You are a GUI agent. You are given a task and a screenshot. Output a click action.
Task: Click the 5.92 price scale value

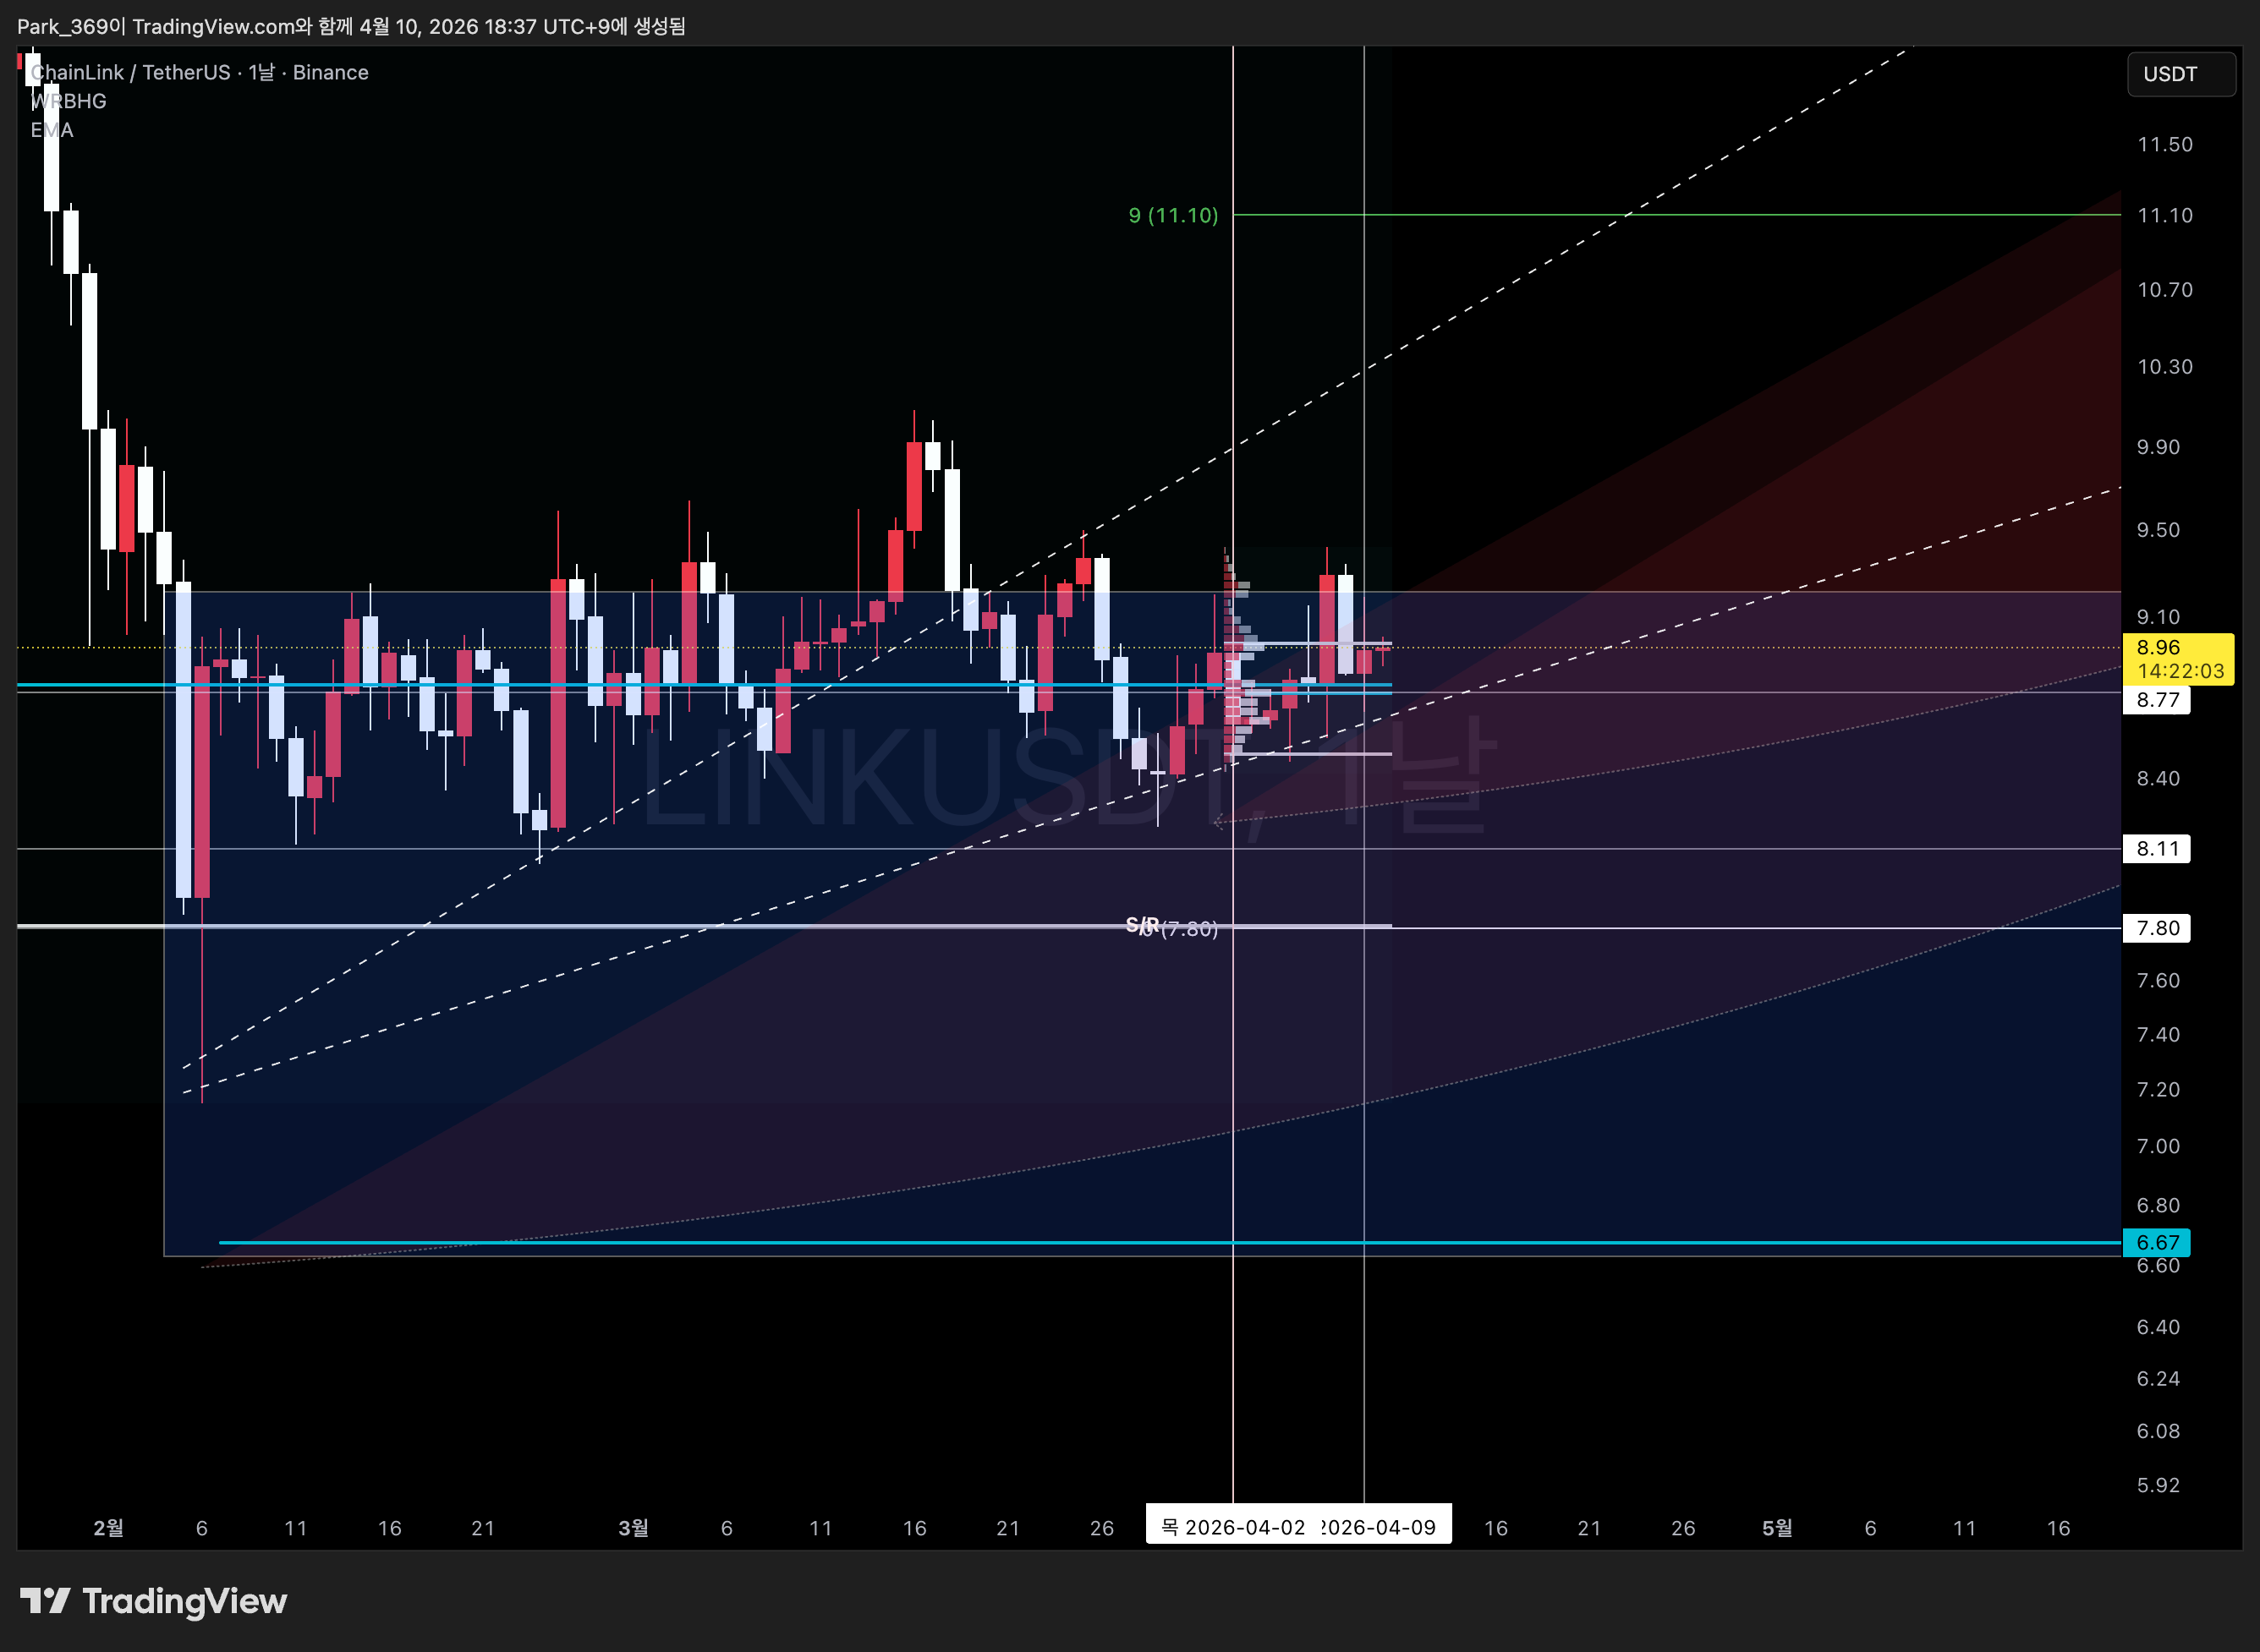point(2158,1485)
